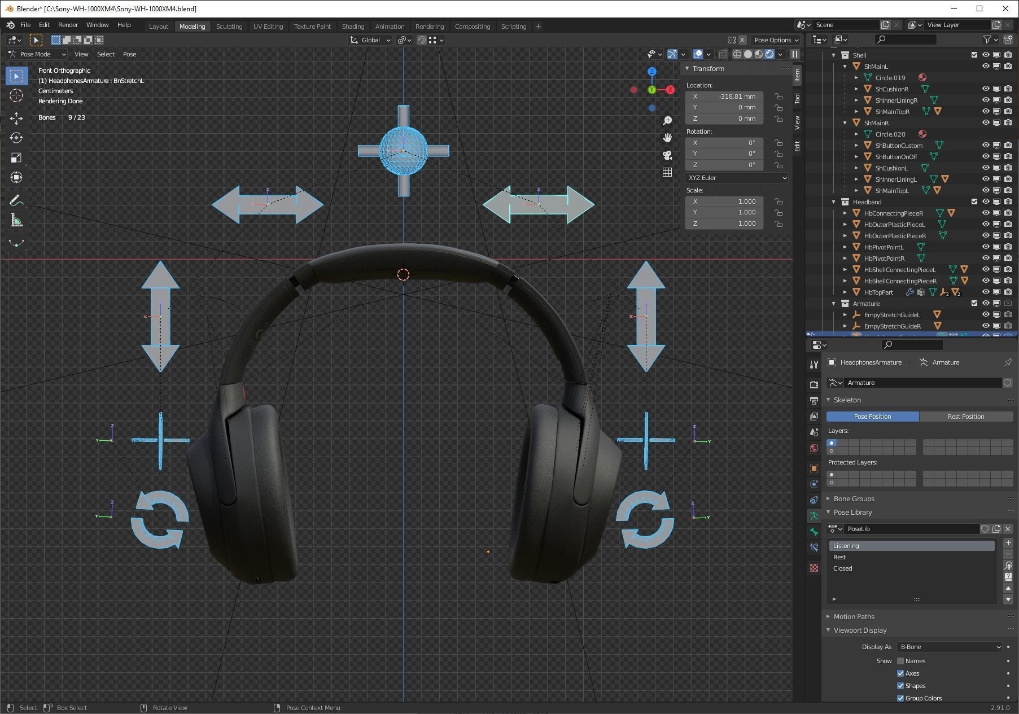Click the Pose Position button

[x=873, y=417]
